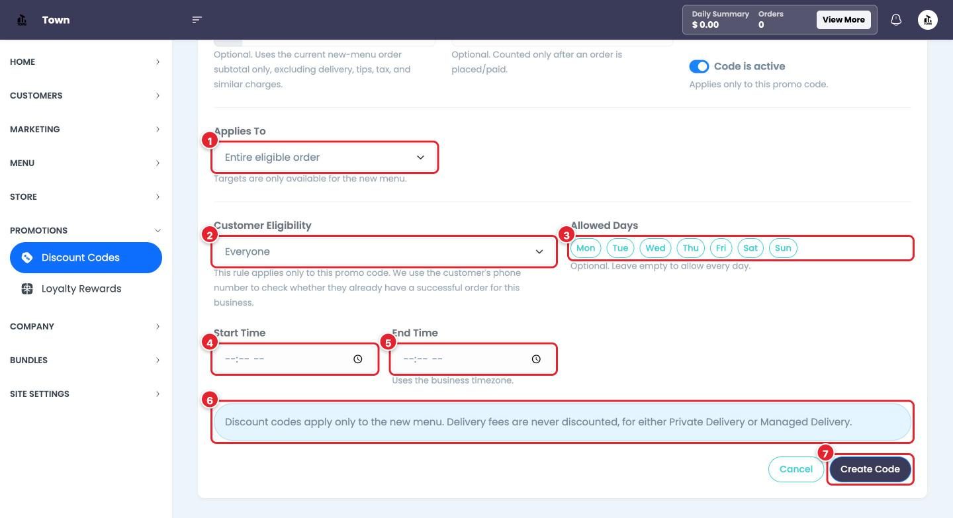Collapse the PROMOTIONS sidebar section
953x518 pixels.
click(x=85, y=230)
